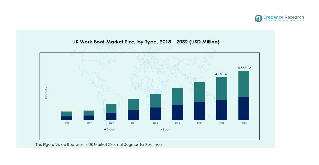
Task: Click the Boots legend color swatch
Action: click(161, 130)
